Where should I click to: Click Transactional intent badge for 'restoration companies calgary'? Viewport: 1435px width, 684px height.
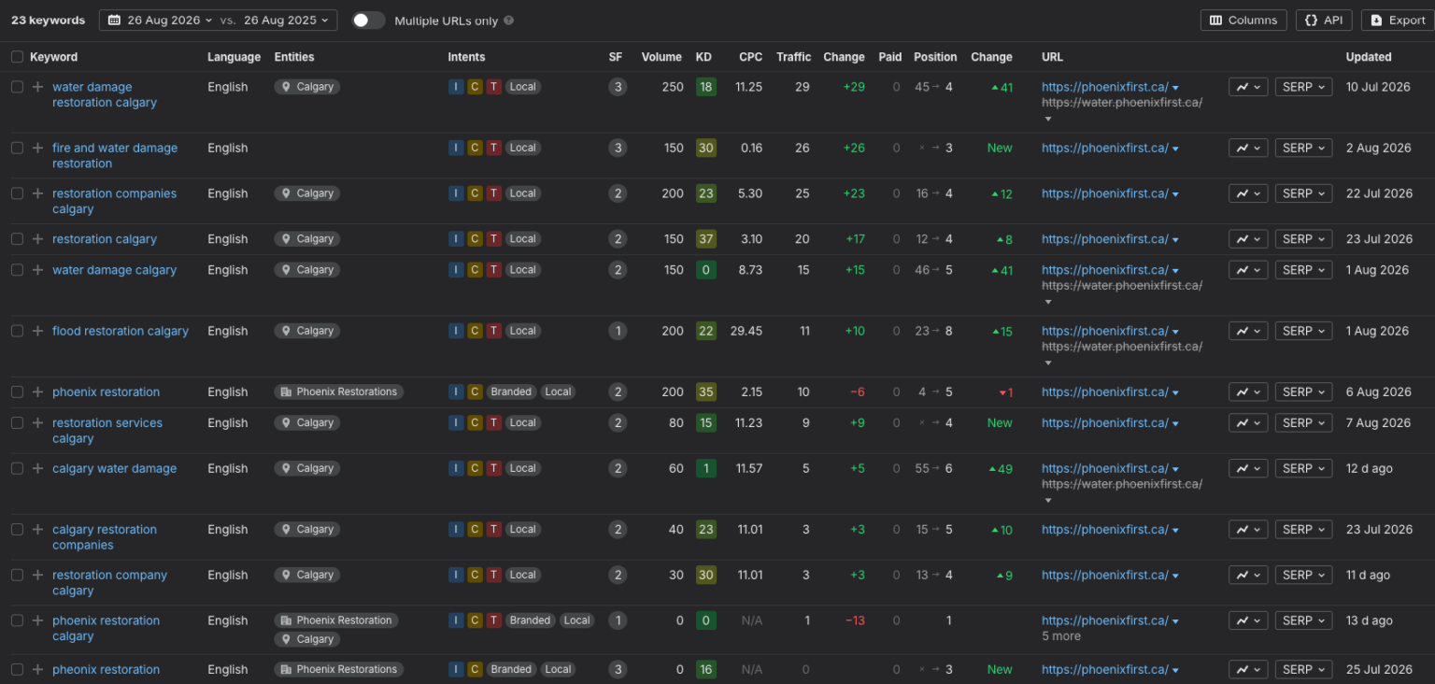click(x=493, y=193)
